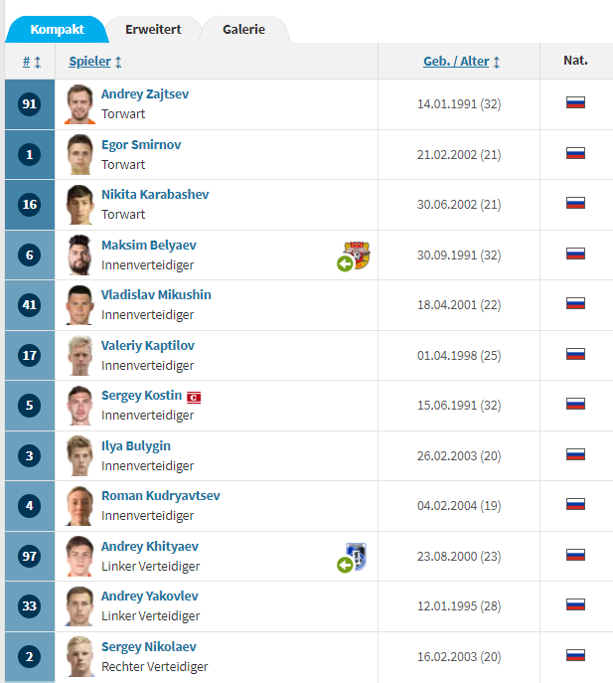
Task: Click the club crest beside Andrey Khityaev
Action: (357, 555)
